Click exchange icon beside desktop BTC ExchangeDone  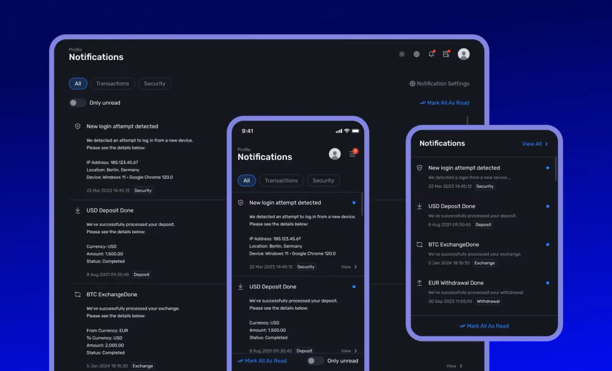(x=78, y=294)
